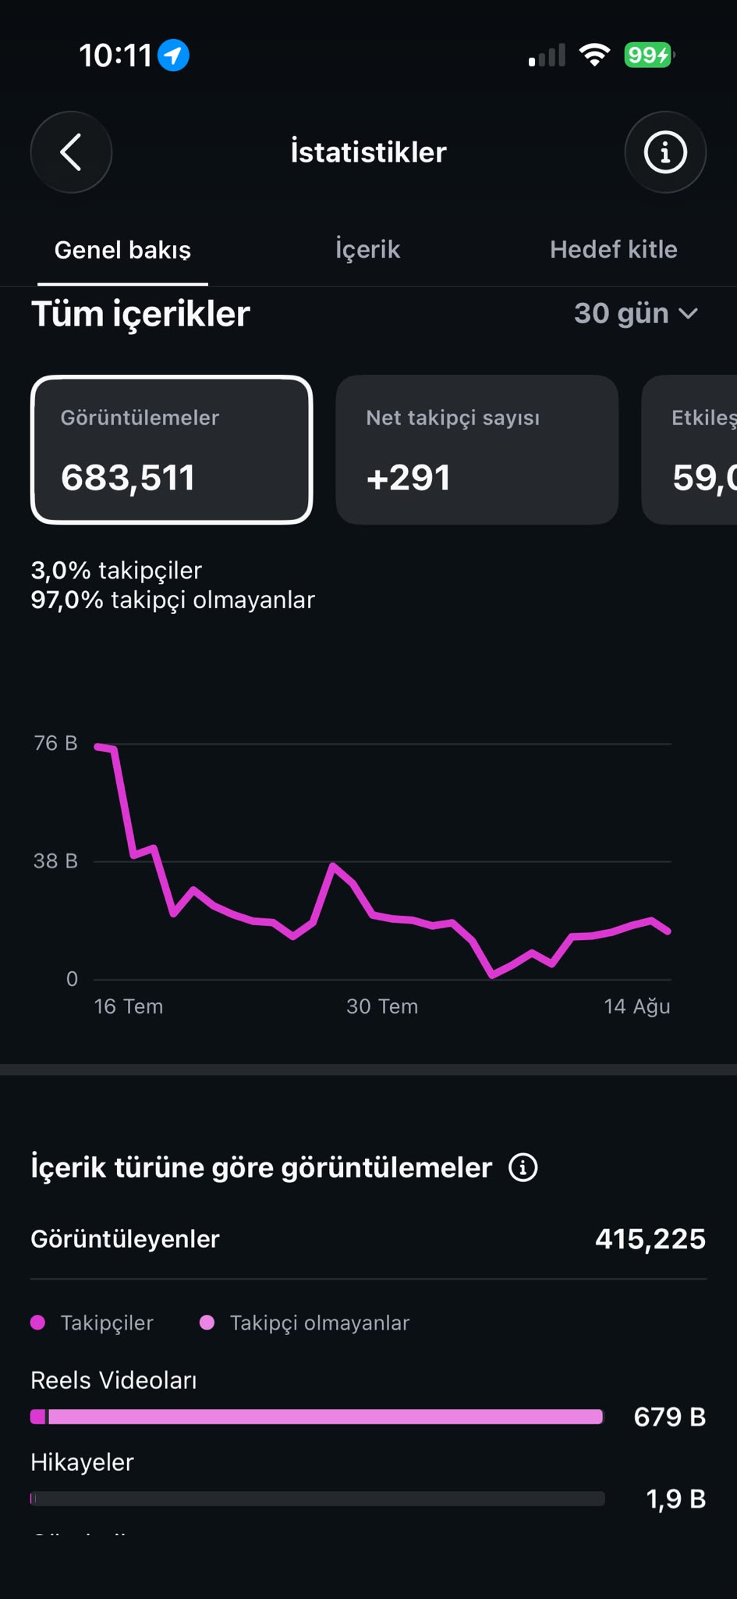Open the 30 gün period dropdown
737x1599 pixels.
click(636, 313)
